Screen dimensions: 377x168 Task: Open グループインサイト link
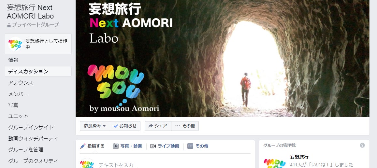[x=31, y=127]
